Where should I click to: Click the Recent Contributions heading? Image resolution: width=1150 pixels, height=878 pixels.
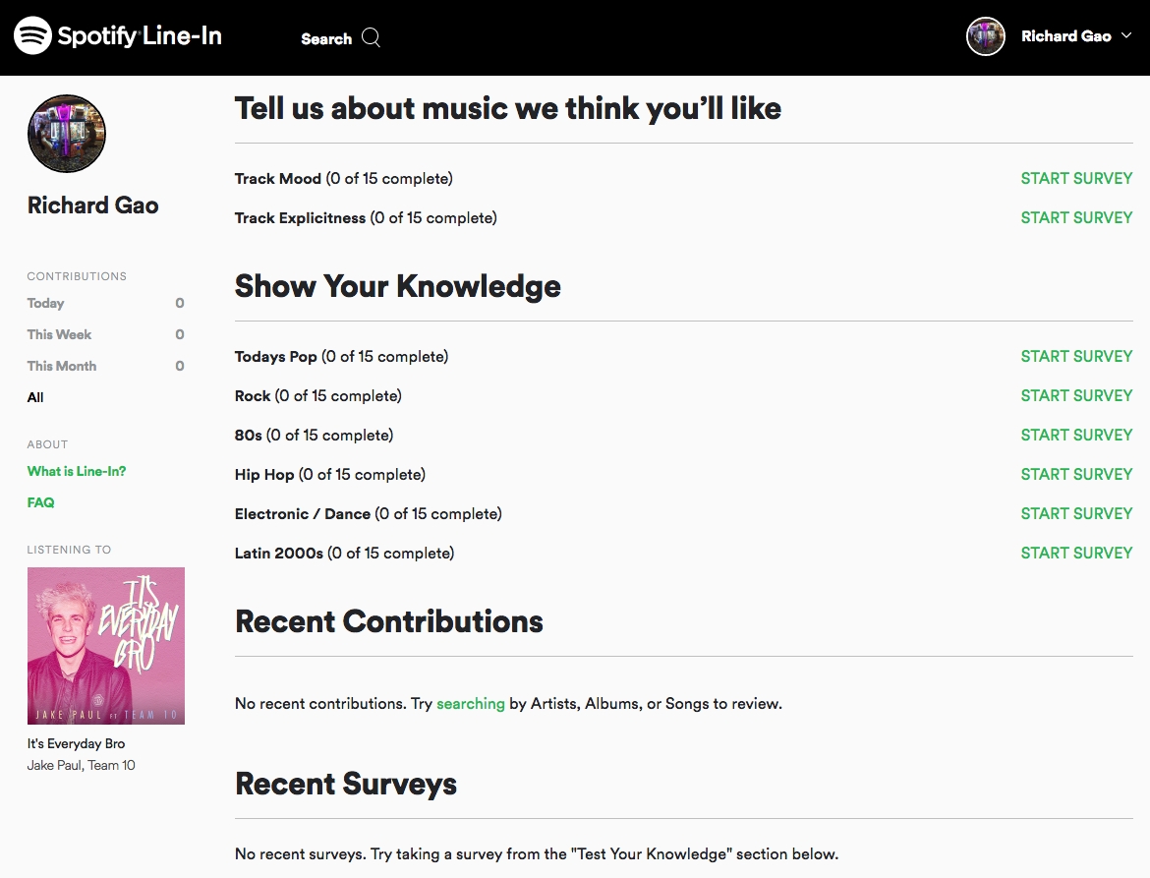tap(388, 621)
